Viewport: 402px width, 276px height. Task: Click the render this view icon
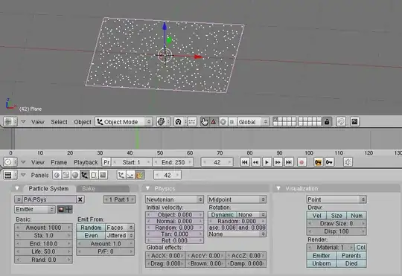[x=354, y=122]
